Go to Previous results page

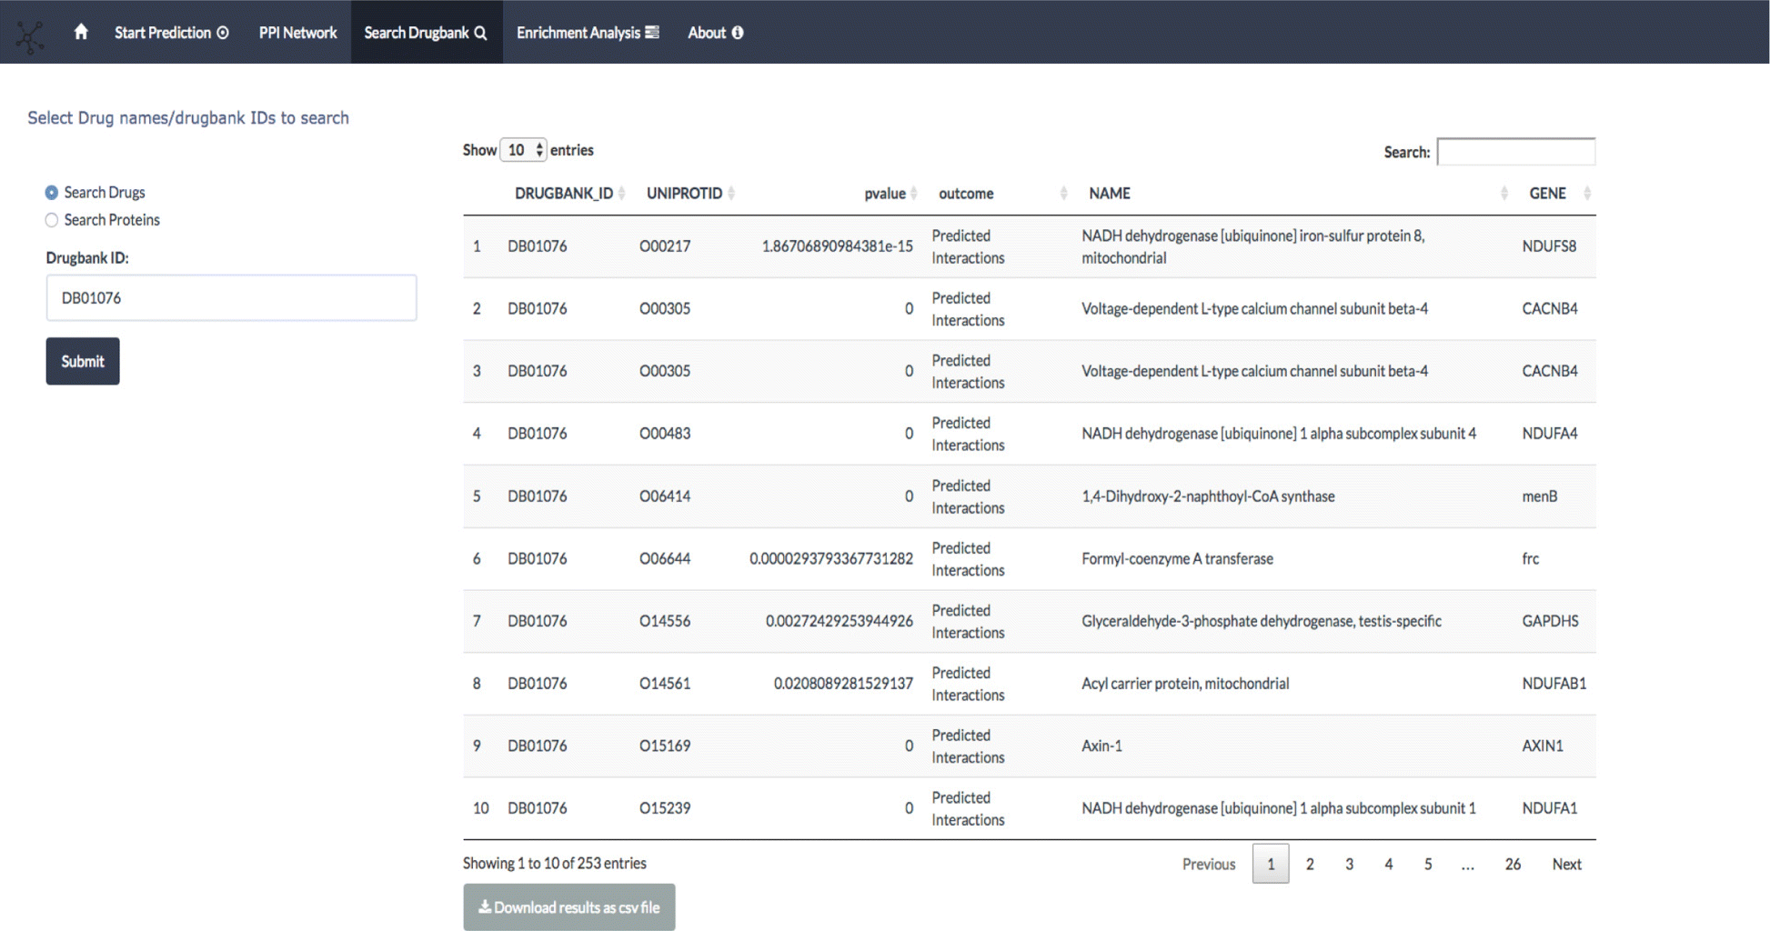[1208, 864]
